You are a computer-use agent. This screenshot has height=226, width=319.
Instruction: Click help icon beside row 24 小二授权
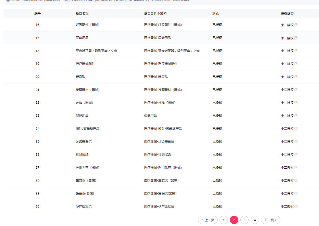coord(296,129)
